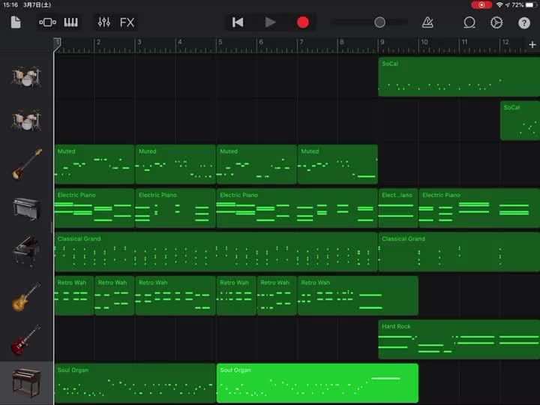Tap the Wi-Fi status icon

(x=499, y=4)
